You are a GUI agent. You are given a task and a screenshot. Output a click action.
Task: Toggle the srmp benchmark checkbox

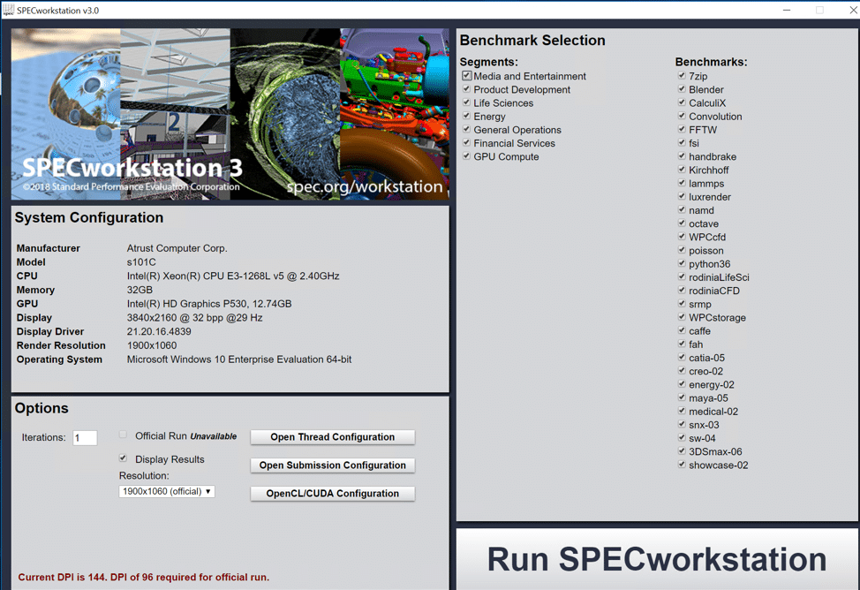point(682,304)
